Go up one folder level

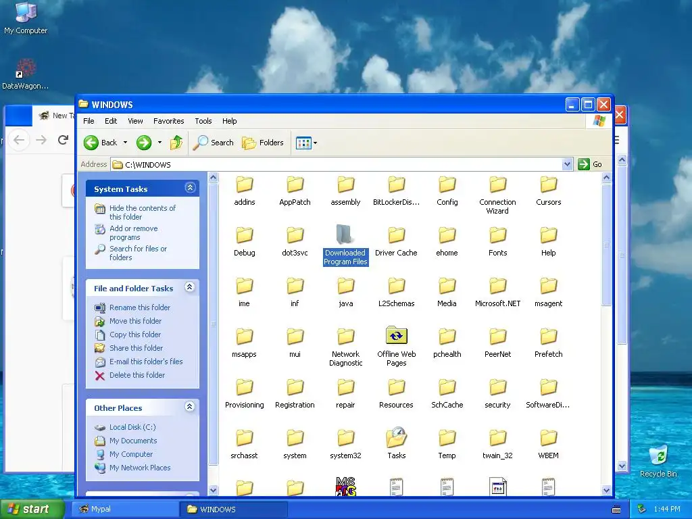pos(176,143)
